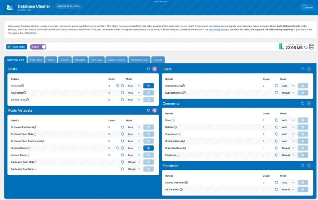Click the oEmbed Caches count value 5
This screenshot has width=318, height=200.
(x=109, y=148)
